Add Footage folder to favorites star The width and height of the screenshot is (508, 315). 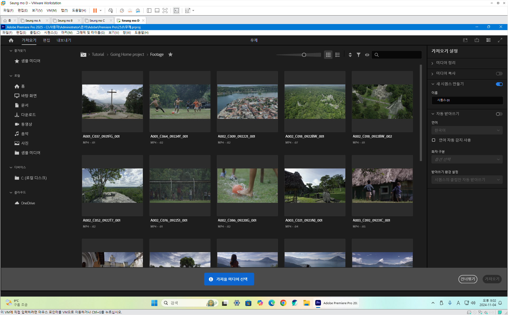(x=171, y=54)
